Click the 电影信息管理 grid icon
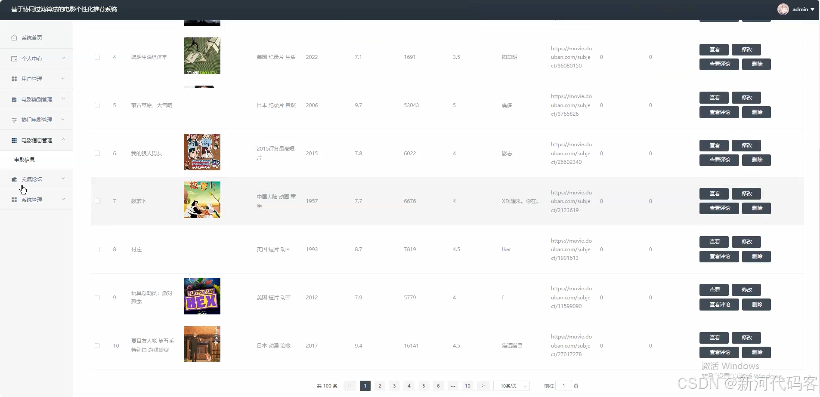The width and height of the screenshot is (820, 397). 14,140
